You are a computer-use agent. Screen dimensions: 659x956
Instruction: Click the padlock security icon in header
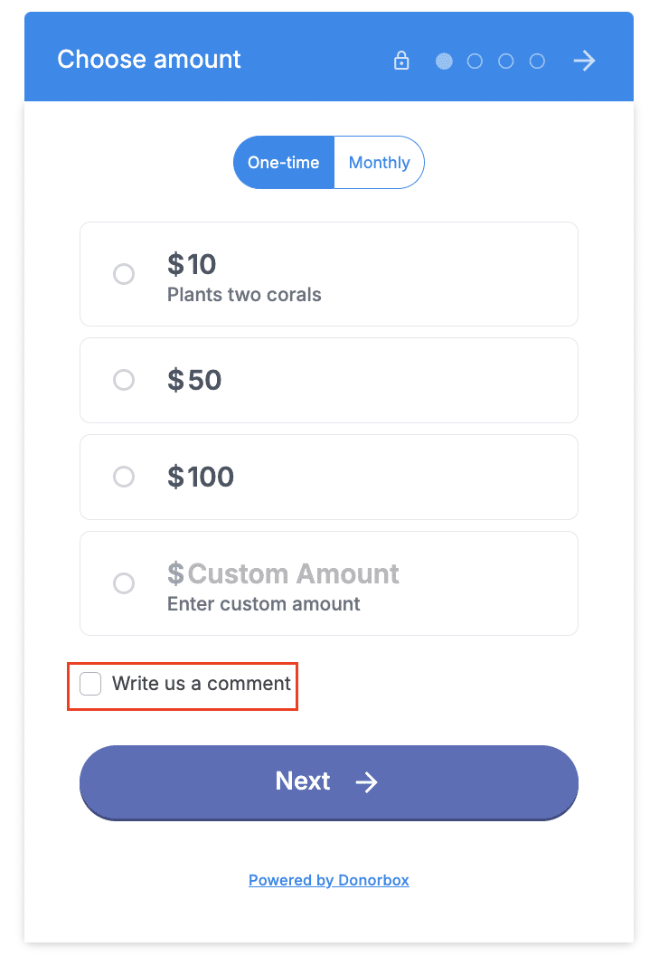[x=400, y=61]
